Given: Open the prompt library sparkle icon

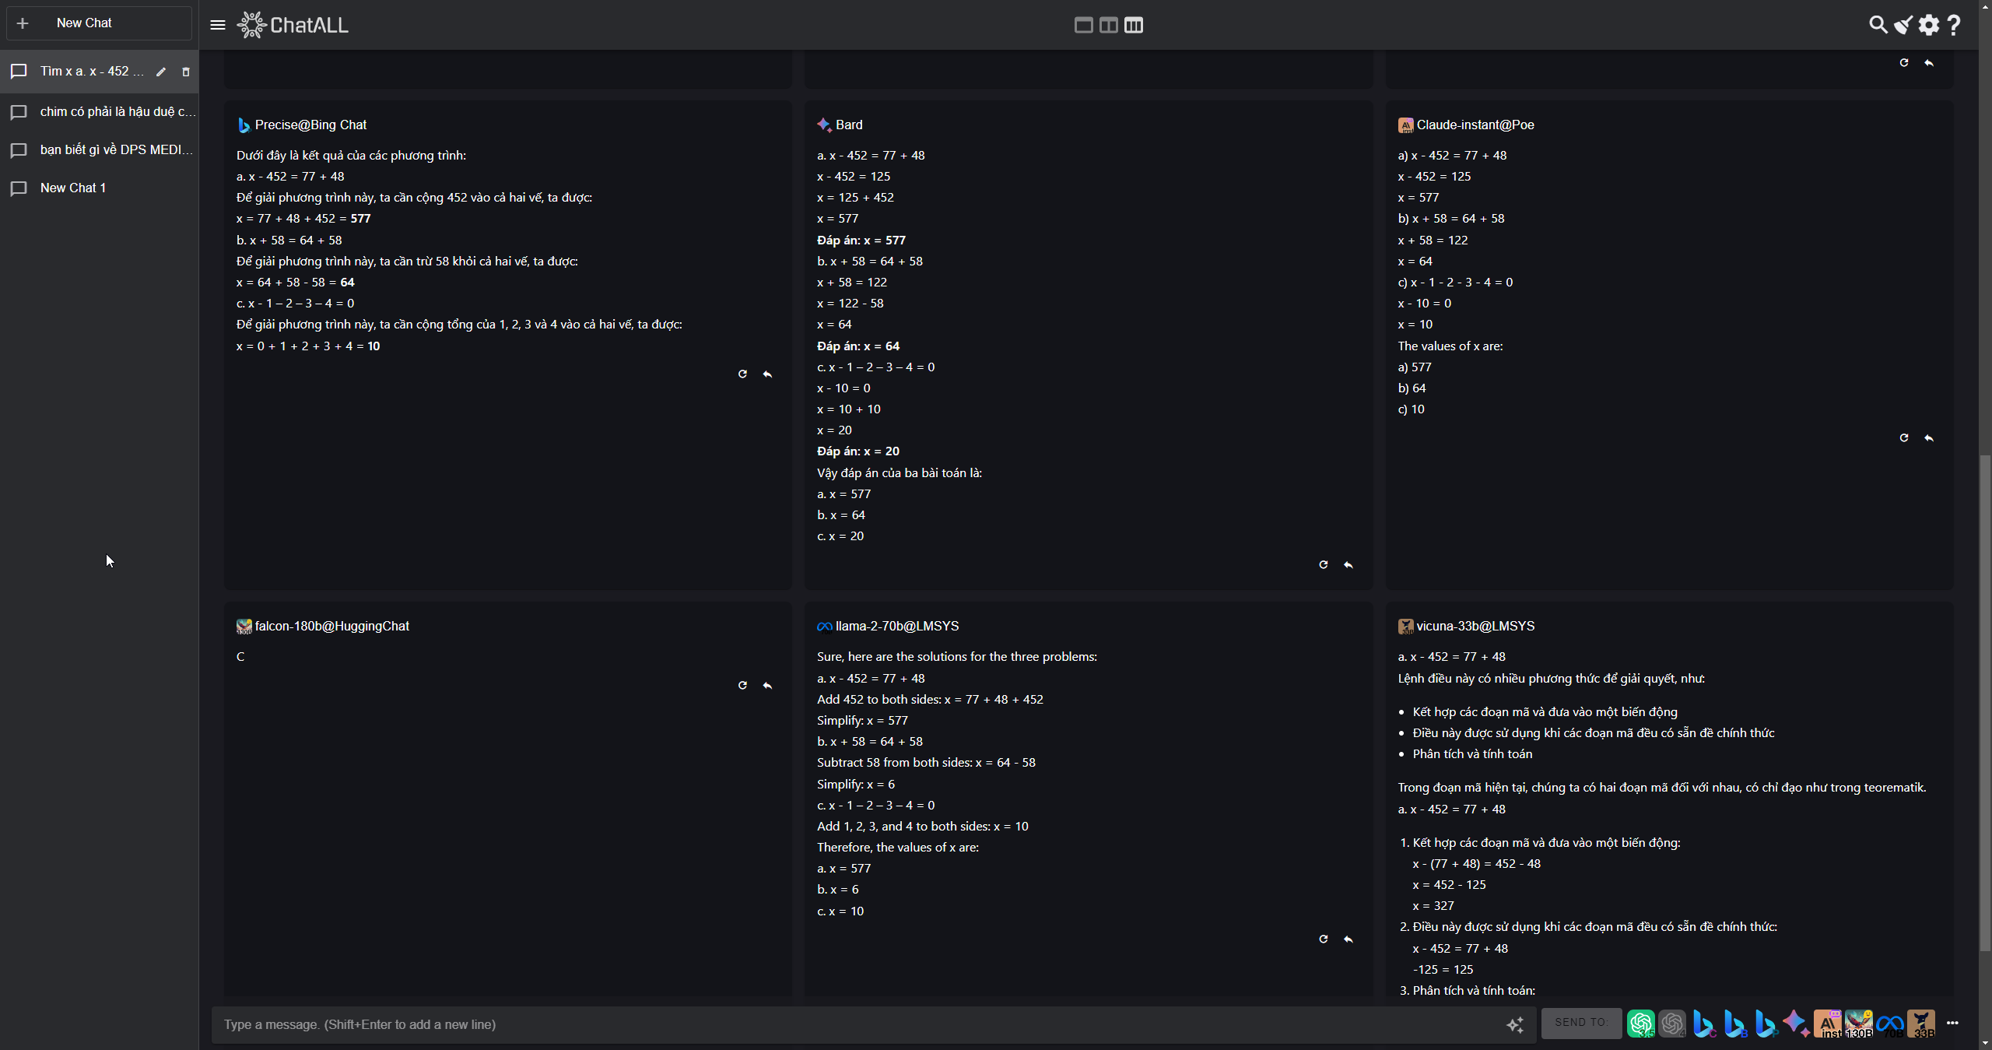Looking at the screenshot, I should 1515,1024.
